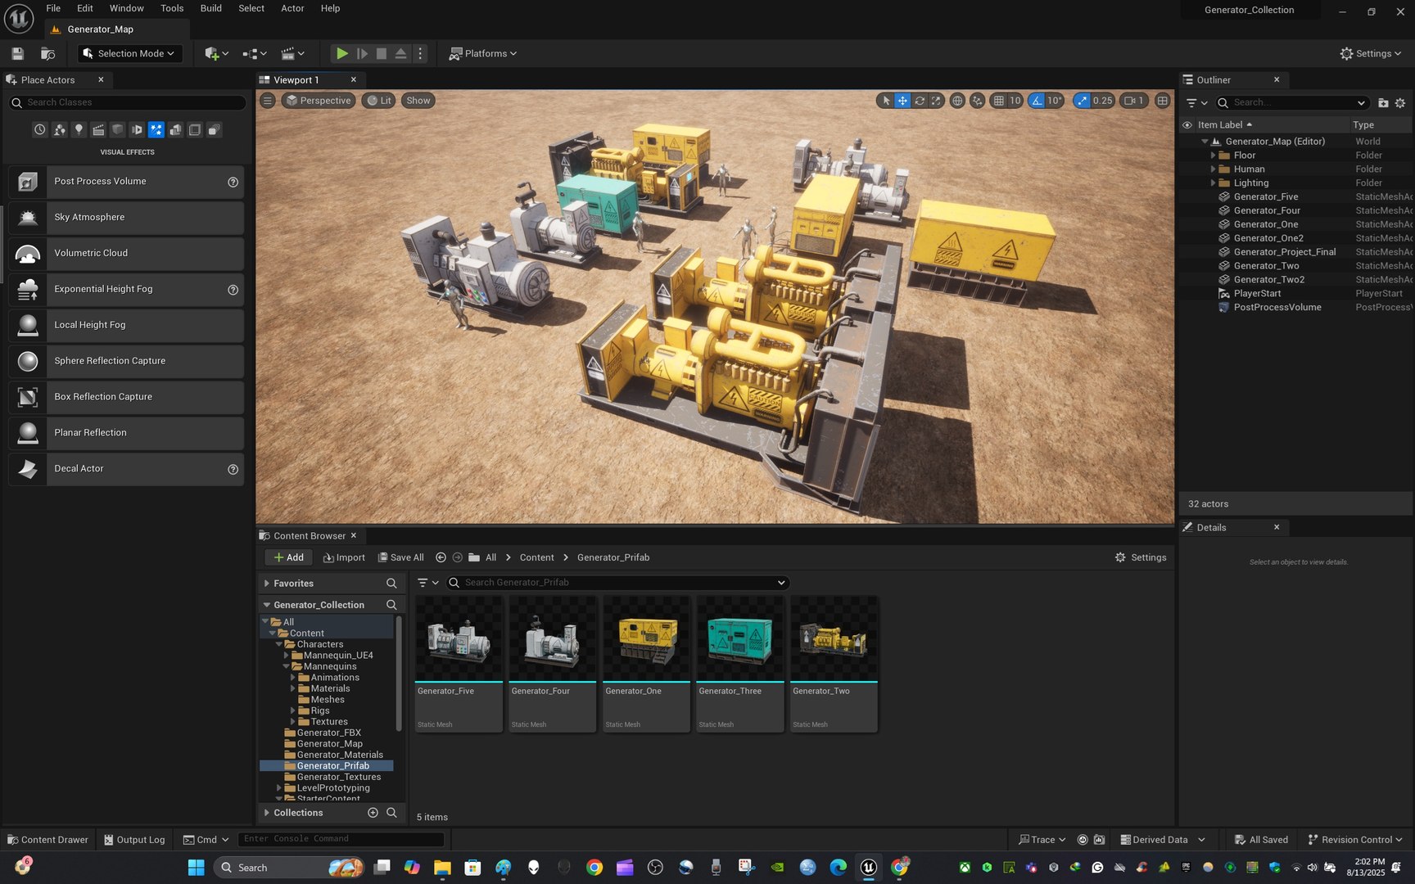Select the Lights category in Place Actors

[x=79, y=129]
